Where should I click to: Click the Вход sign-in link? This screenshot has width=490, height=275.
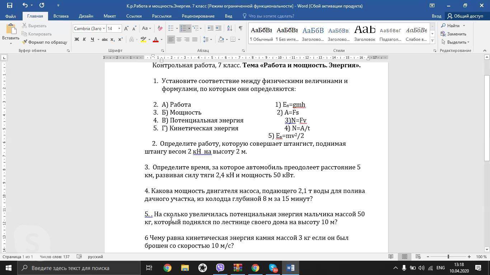(437, 16)
